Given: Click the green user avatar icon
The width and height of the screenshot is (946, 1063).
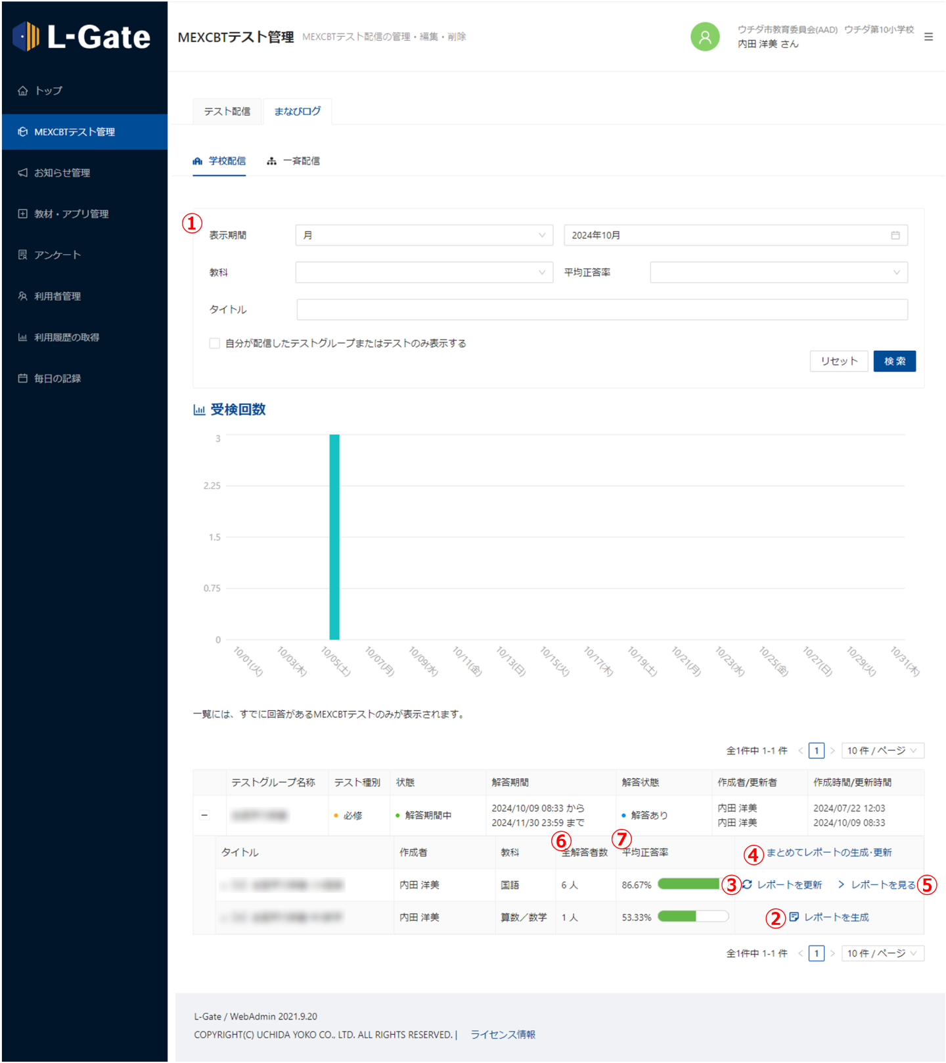Looking at the screenshot, I should coord(704,37).
